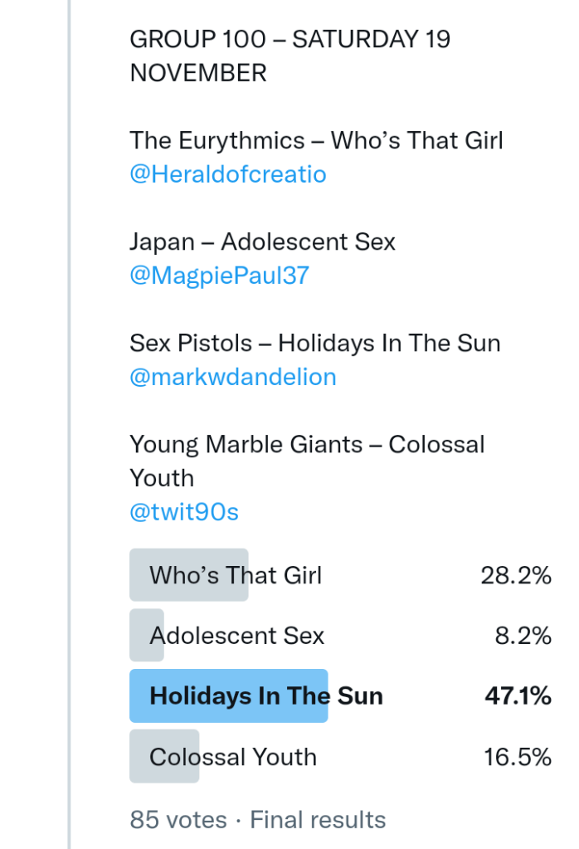Image resolution: width=579 pixels, height=849 pixels.
Task: Select the Colossal Youth poll option
Action: 233,757
